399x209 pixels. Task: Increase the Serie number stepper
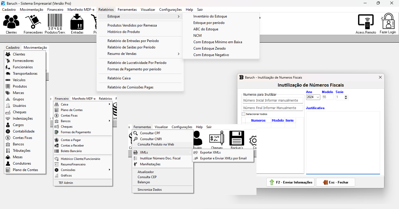(346, 96)
